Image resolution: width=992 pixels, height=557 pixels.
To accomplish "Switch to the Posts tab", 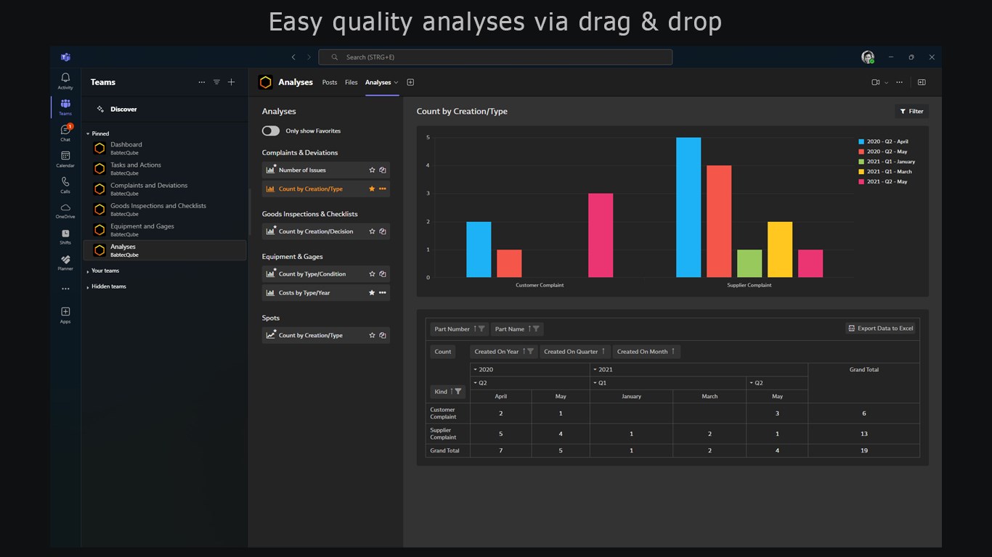I will [330, 83].
